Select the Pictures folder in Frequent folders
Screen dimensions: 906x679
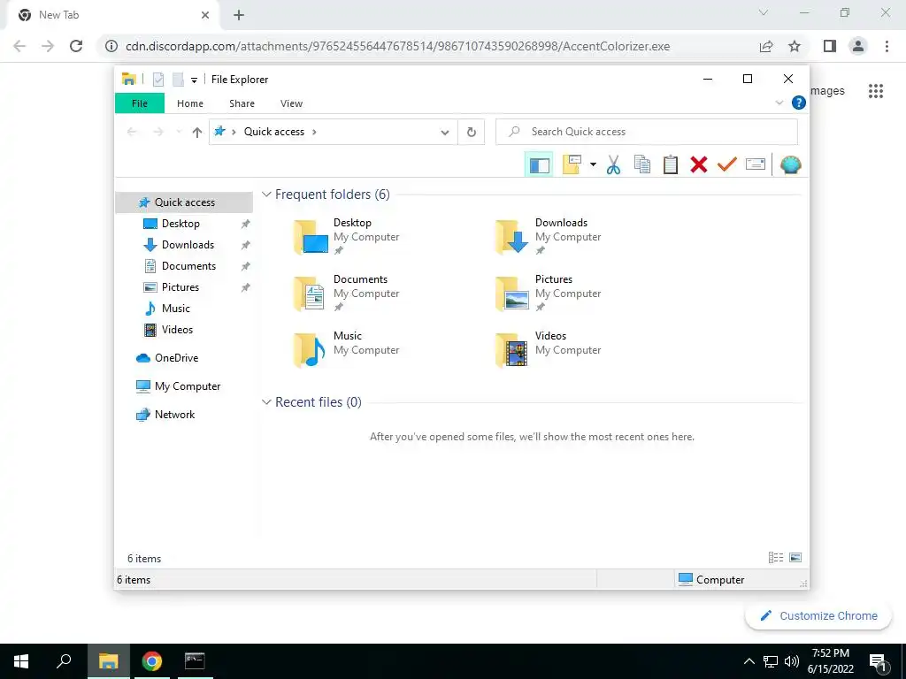coord(549,294)
